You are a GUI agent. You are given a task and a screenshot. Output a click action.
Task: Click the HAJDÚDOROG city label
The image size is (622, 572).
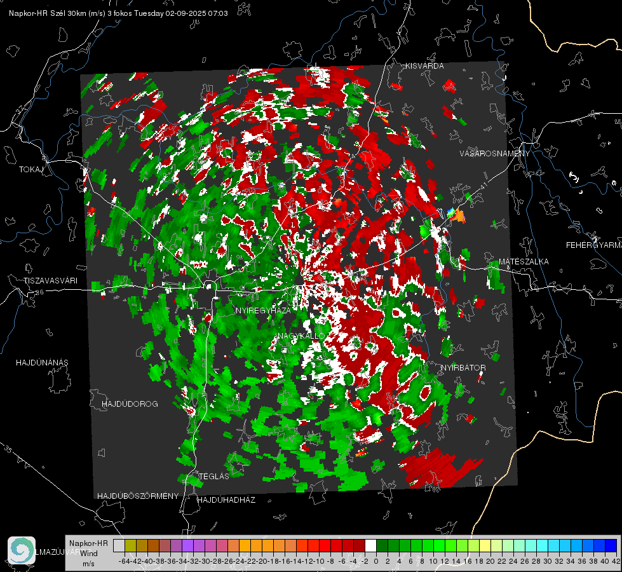[130, 404]
